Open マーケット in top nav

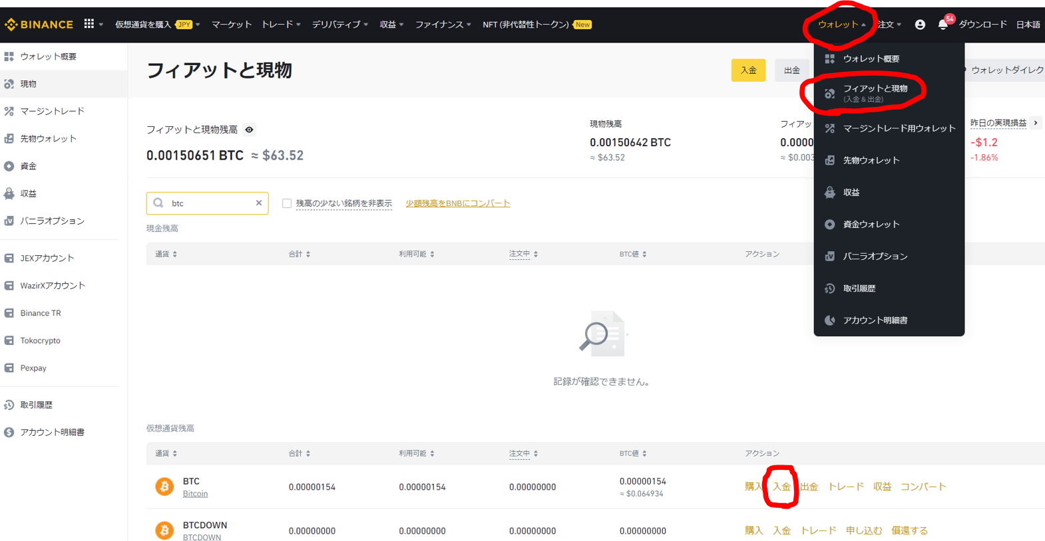232,25
